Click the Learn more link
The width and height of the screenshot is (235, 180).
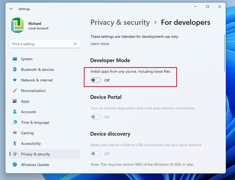pos(100,44)
